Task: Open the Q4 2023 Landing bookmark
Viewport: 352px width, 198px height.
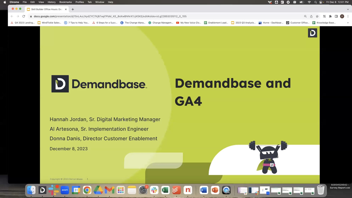Action: (x=23, y=23)
